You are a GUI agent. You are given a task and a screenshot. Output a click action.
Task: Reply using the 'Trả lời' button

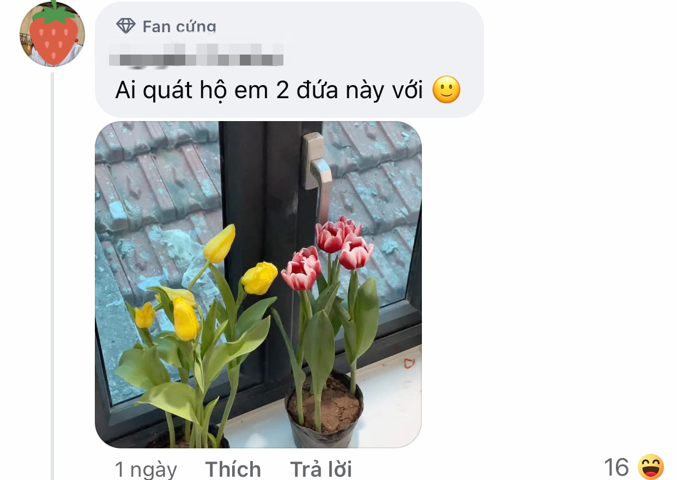pyautogui.click(x=321, y=469)
